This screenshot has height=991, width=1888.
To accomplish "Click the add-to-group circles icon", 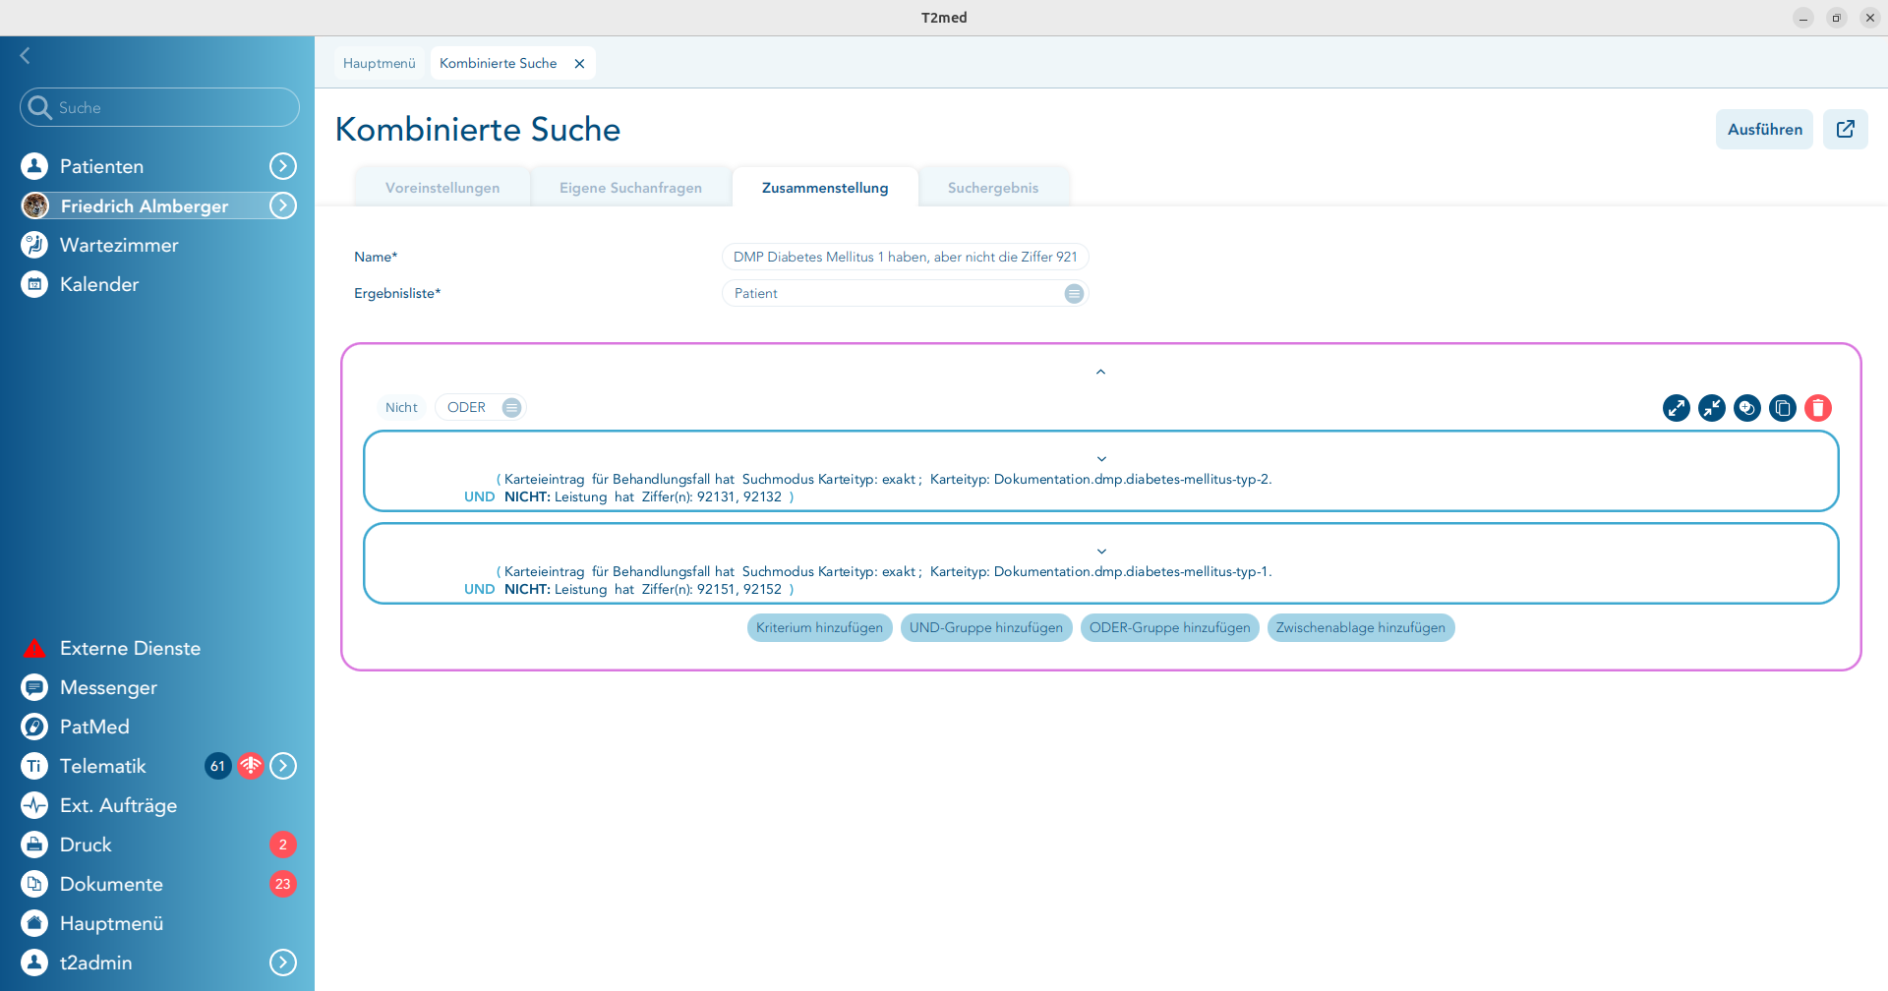I will click(x=1747, y=407).
